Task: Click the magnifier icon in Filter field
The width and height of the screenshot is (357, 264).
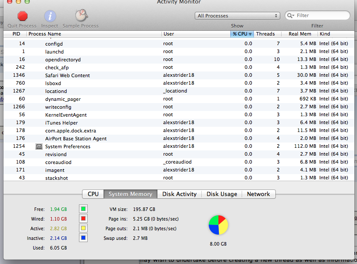Action: 290,15
